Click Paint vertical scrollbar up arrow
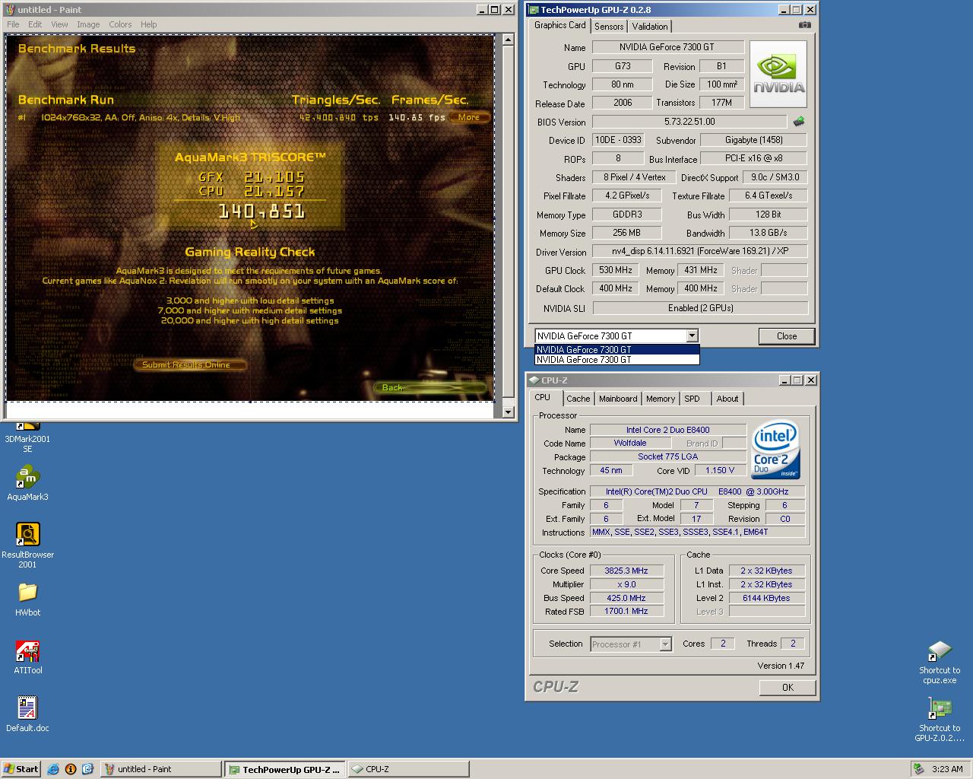Viewport: 973px width, 779px height. [508, 39]
